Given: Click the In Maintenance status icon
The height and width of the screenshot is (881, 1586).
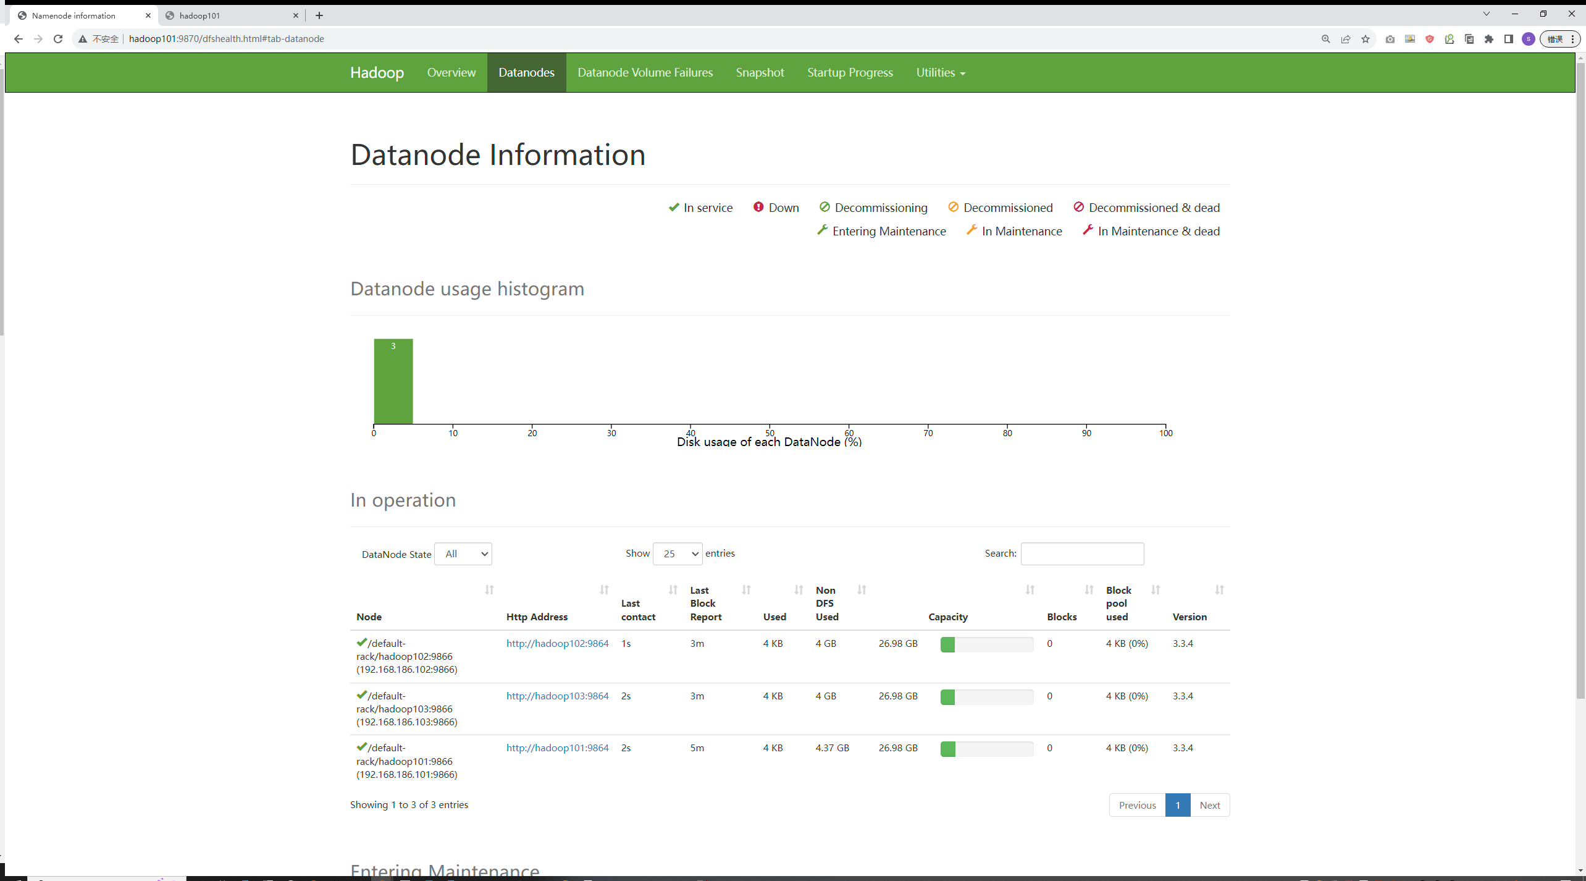Looking at the screenshot, I should 969,230.
